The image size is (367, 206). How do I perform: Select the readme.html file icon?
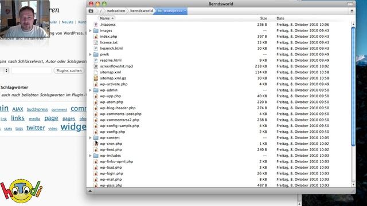pos(96,60)
